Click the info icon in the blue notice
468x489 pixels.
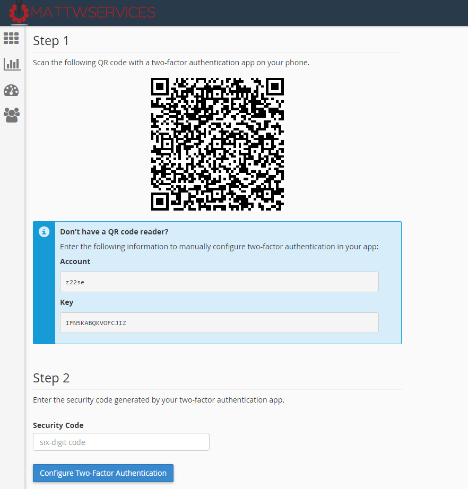tap(44, 232)
